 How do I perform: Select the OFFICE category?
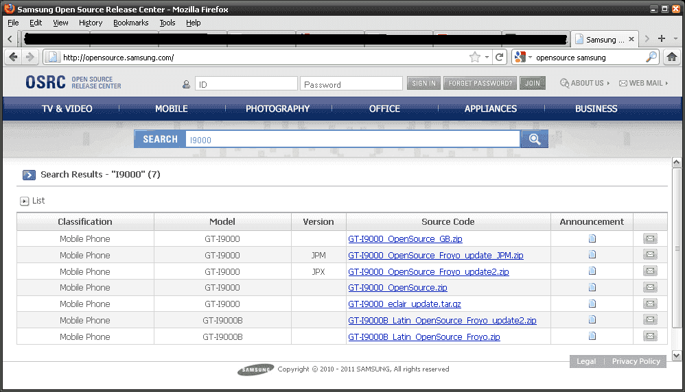coord(384,108)
